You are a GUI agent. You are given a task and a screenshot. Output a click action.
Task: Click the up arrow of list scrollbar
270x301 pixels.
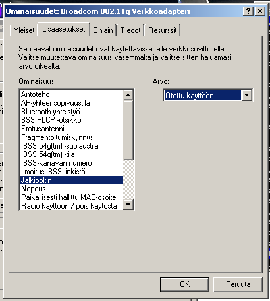tap(128, 95)
